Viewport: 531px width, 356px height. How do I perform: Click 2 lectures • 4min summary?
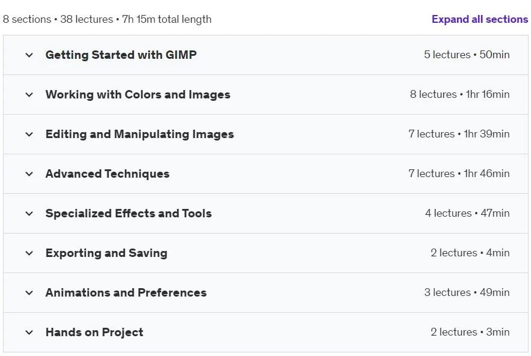point(470,253)
